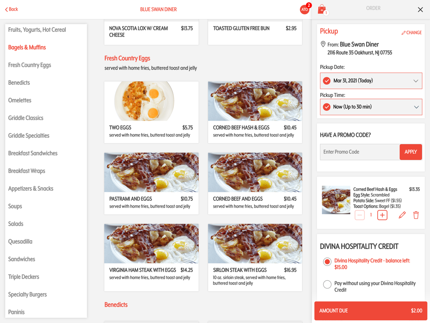Select Divina Hospitality Credit balance radio button

coord(327,262)
